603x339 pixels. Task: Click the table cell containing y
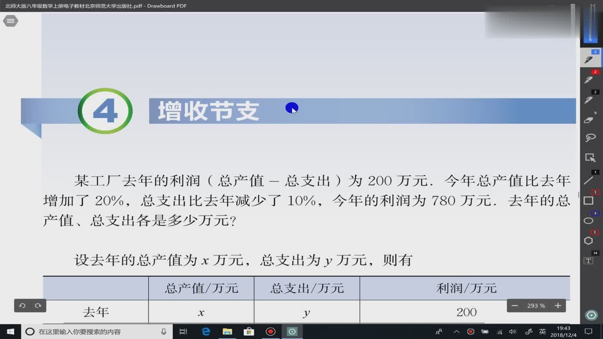pos(307,312)
